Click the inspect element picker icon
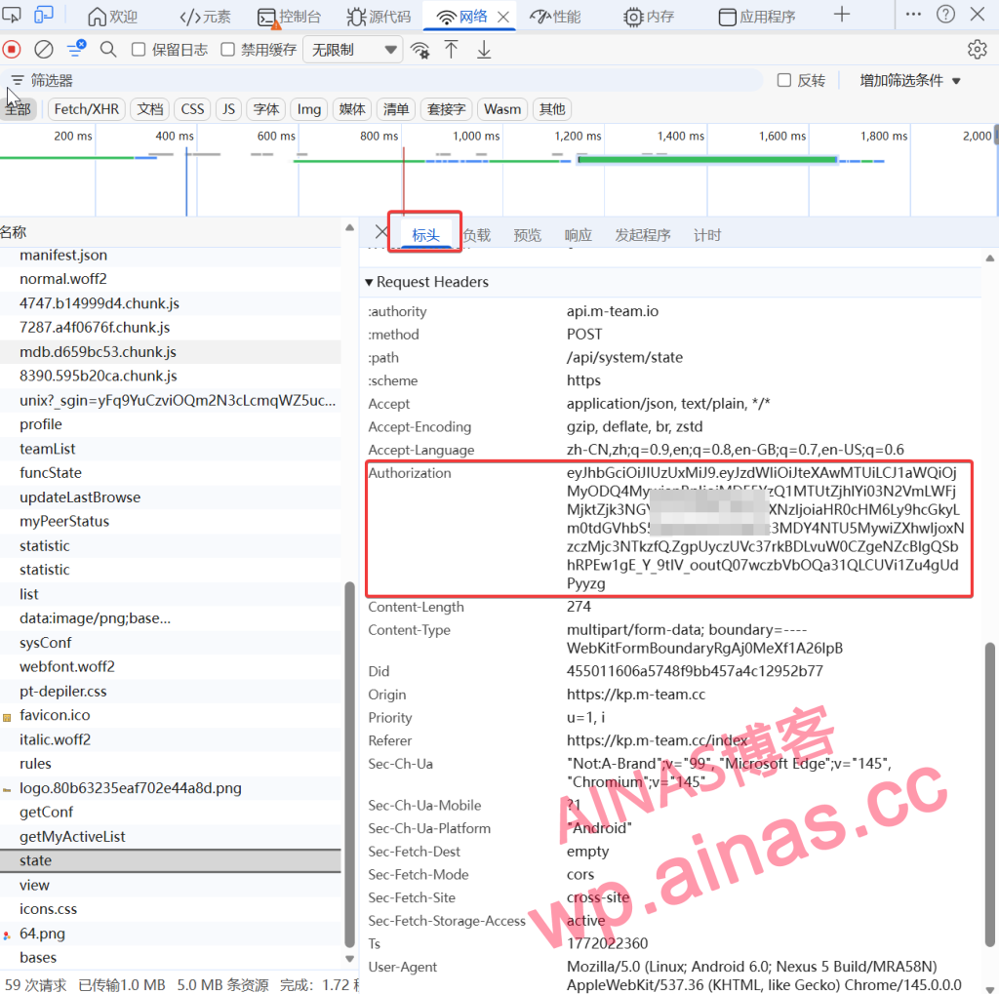This screenshot has width=999, height=994. pos(12,14)
